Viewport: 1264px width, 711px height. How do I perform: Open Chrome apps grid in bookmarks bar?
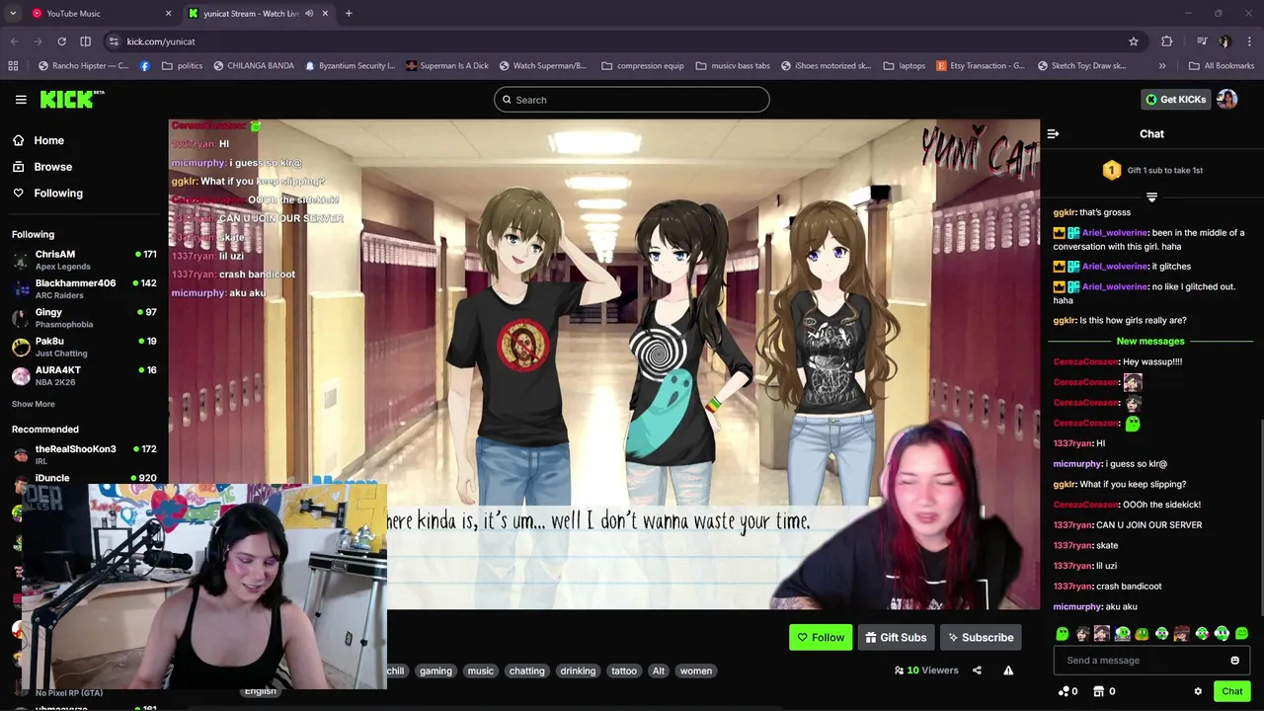click(13, 66)
